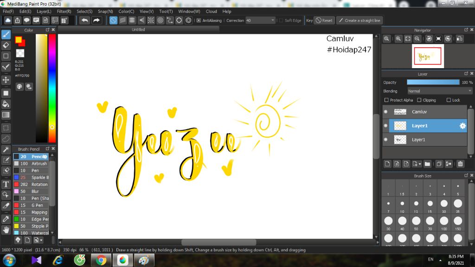Enable Protect Alpha for the layer
The height and width of the screenshot is (267, 475).
(386, 100)
